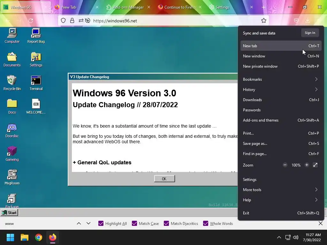Choose Find in page menu entry
Image resolution: width=327 pixels, height=245 pixels.
(281, 153)
